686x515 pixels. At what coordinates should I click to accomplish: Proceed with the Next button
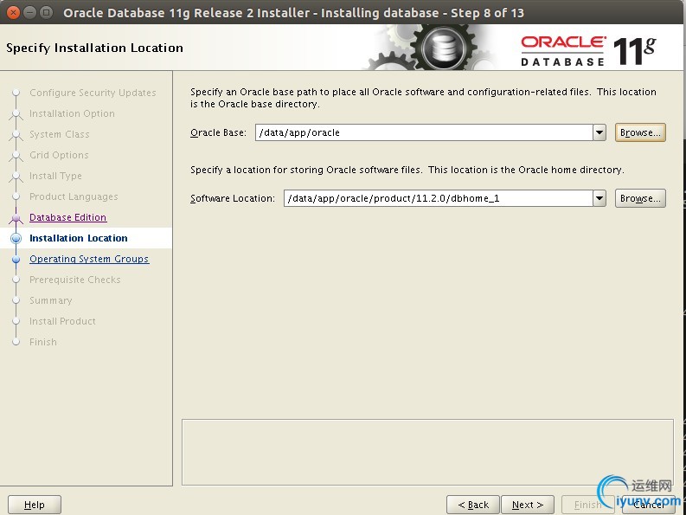click(x=527, y=505)
